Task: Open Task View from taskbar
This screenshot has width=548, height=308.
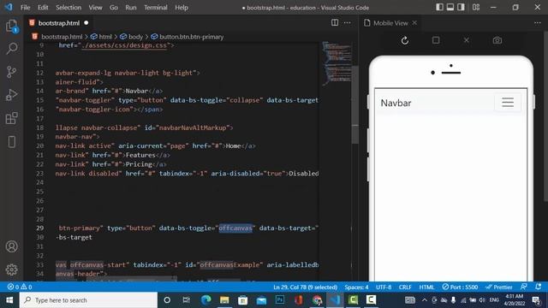Action: tap(187, 300)
